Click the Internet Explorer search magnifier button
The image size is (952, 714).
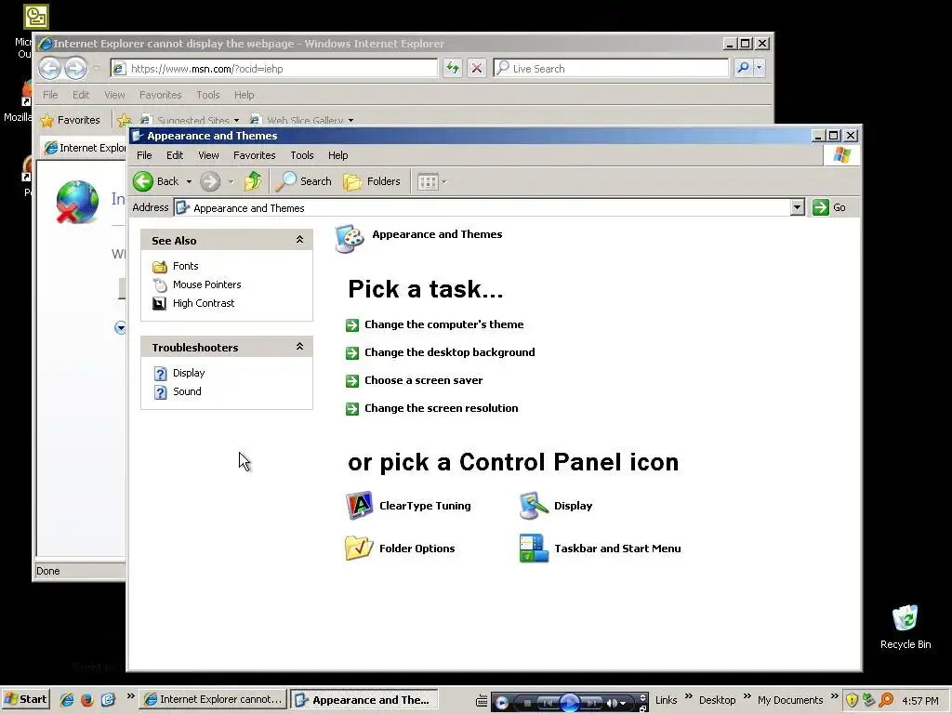[743, 68]
